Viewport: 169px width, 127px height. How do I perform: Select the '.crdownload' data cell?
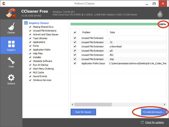coord(115,46)
